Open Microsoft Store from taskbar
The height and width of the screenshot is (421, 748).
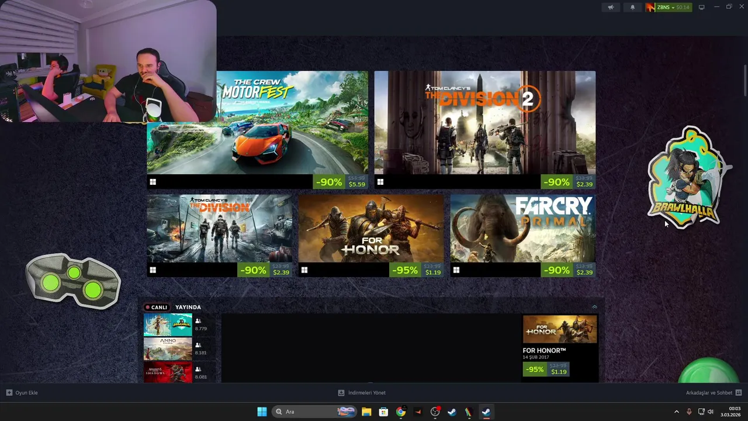click(x=383, y=412)
